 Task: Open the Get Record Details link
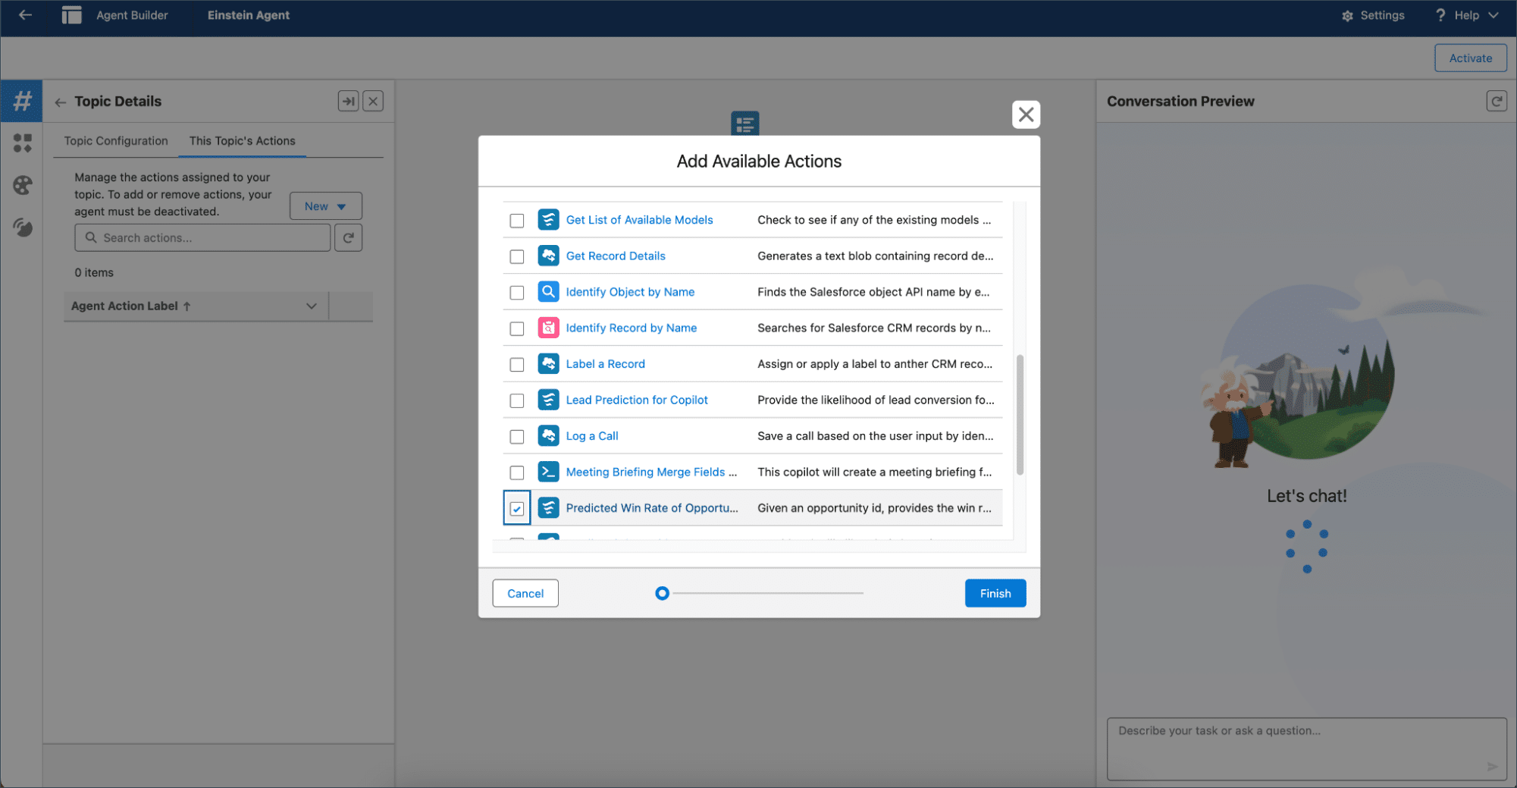(616, 256)
